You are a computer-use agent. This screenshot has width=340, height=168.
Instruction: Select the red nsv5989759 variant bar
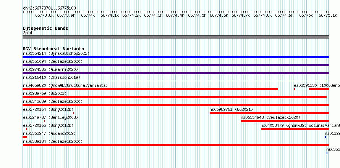pyautogui.click(x=175, y=97)
